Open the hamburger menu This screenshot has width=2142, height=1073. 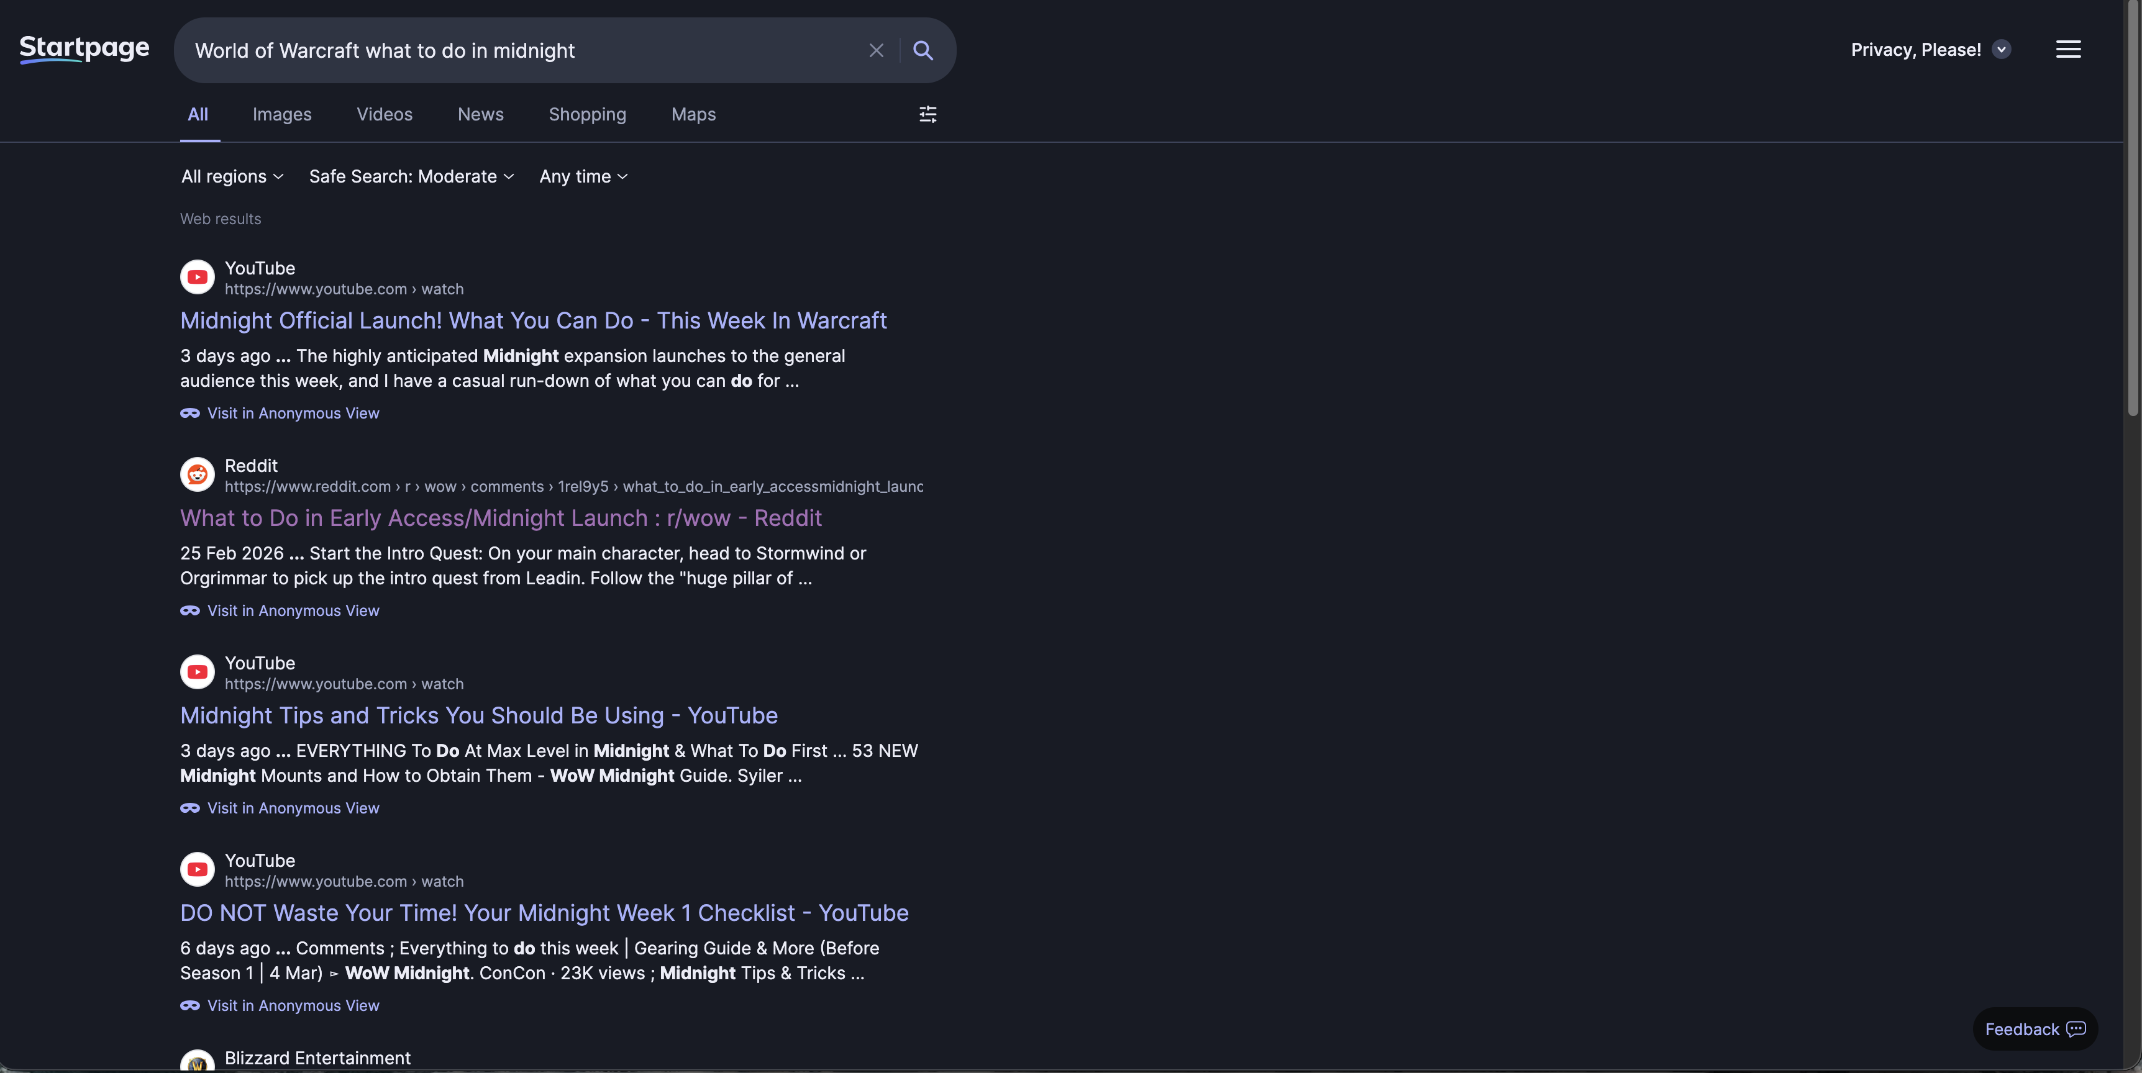(x=2068, y=50)
